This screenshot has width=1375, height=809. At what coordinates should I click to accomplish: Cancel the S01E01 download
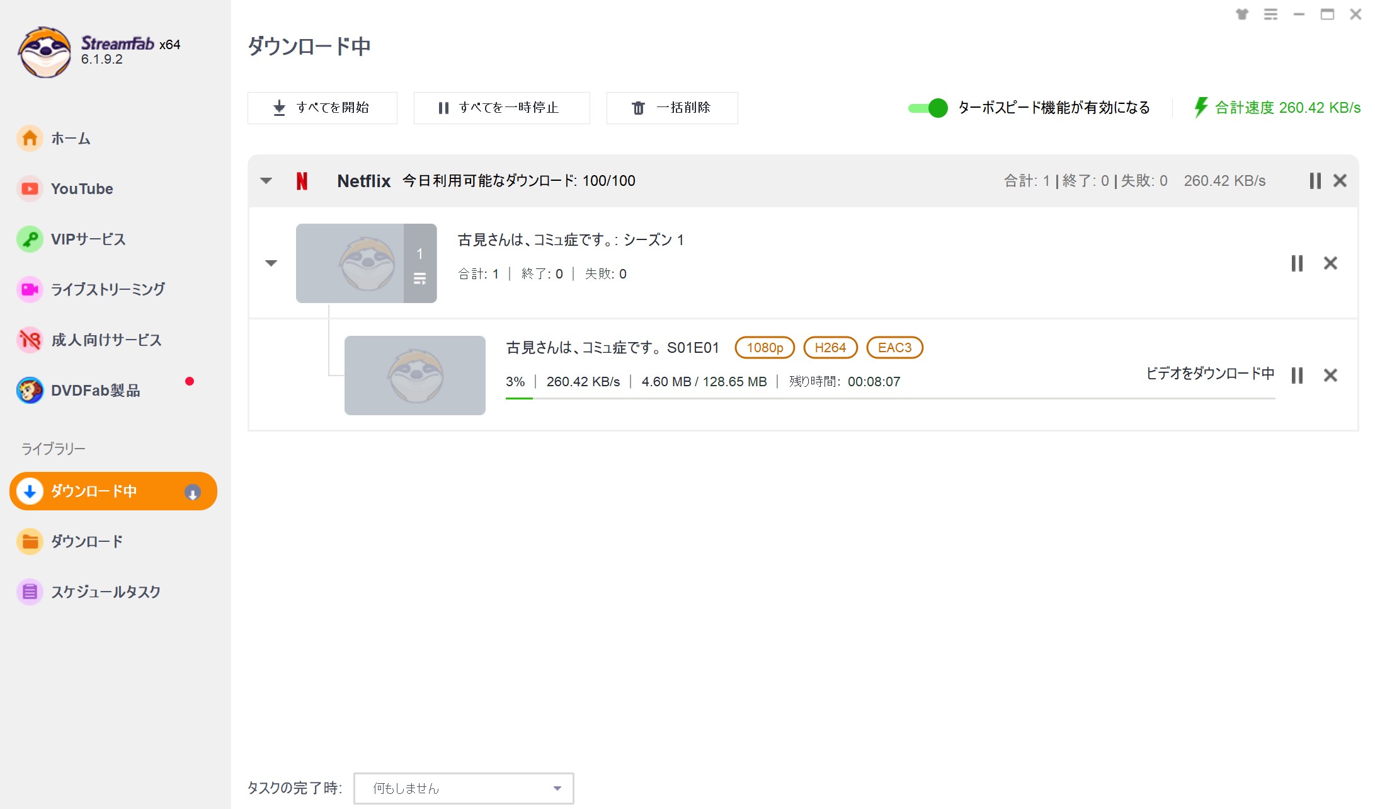(x=1330, y=376)
